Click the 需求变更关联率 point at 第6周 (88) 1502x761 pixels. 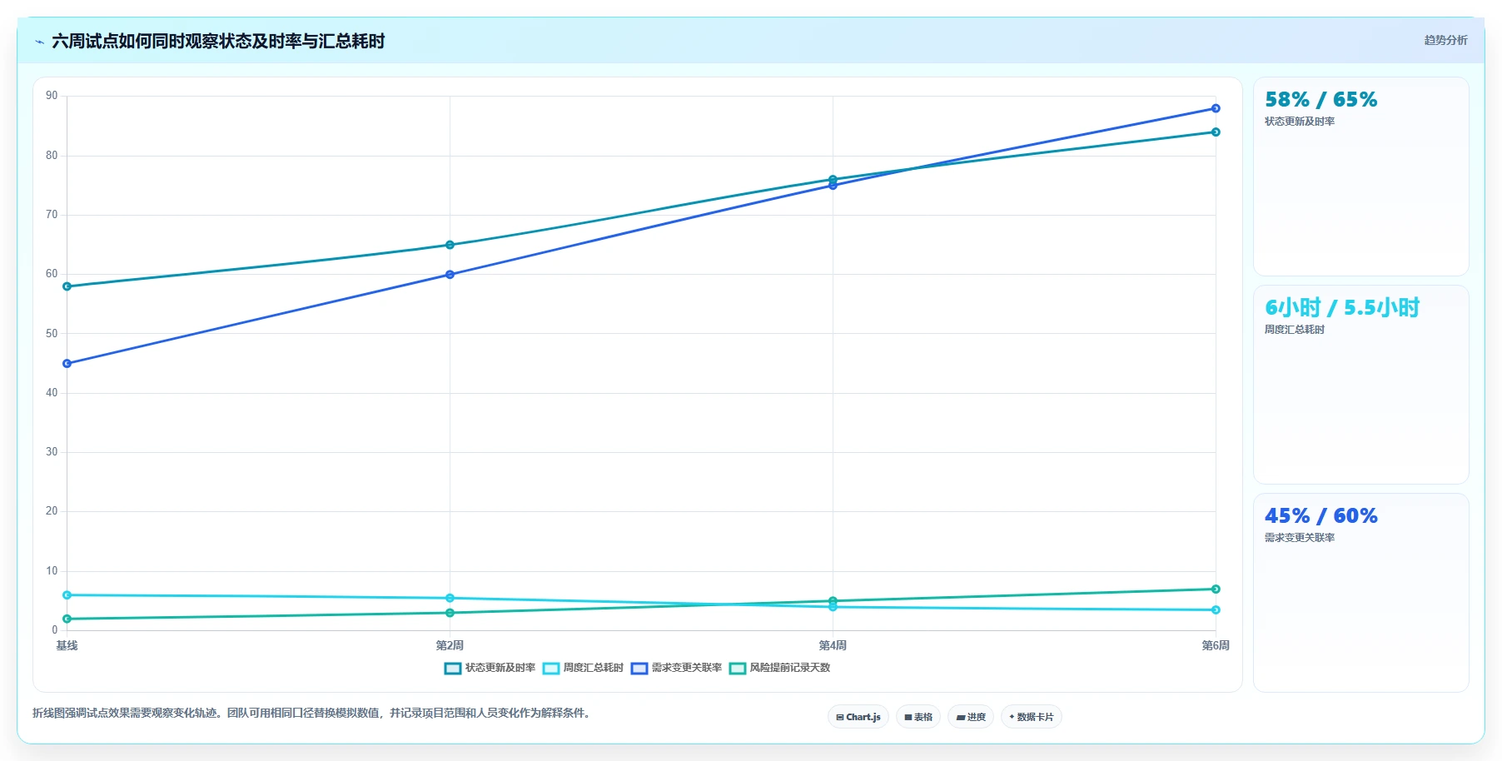1216,108
